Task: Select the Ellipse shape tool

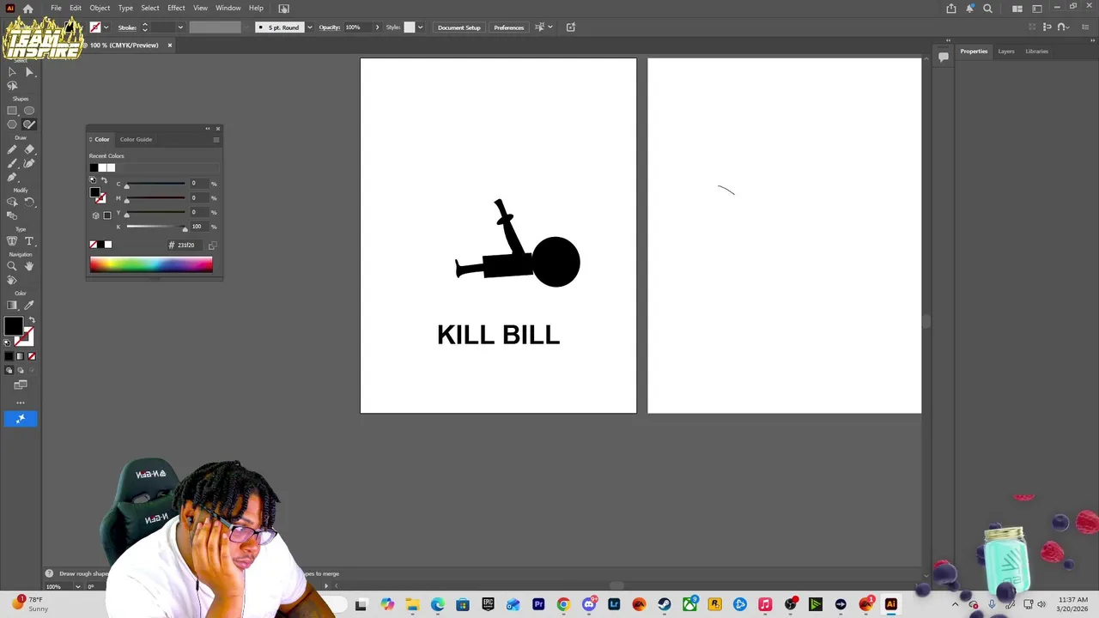Action: click(x=29, y=111)
